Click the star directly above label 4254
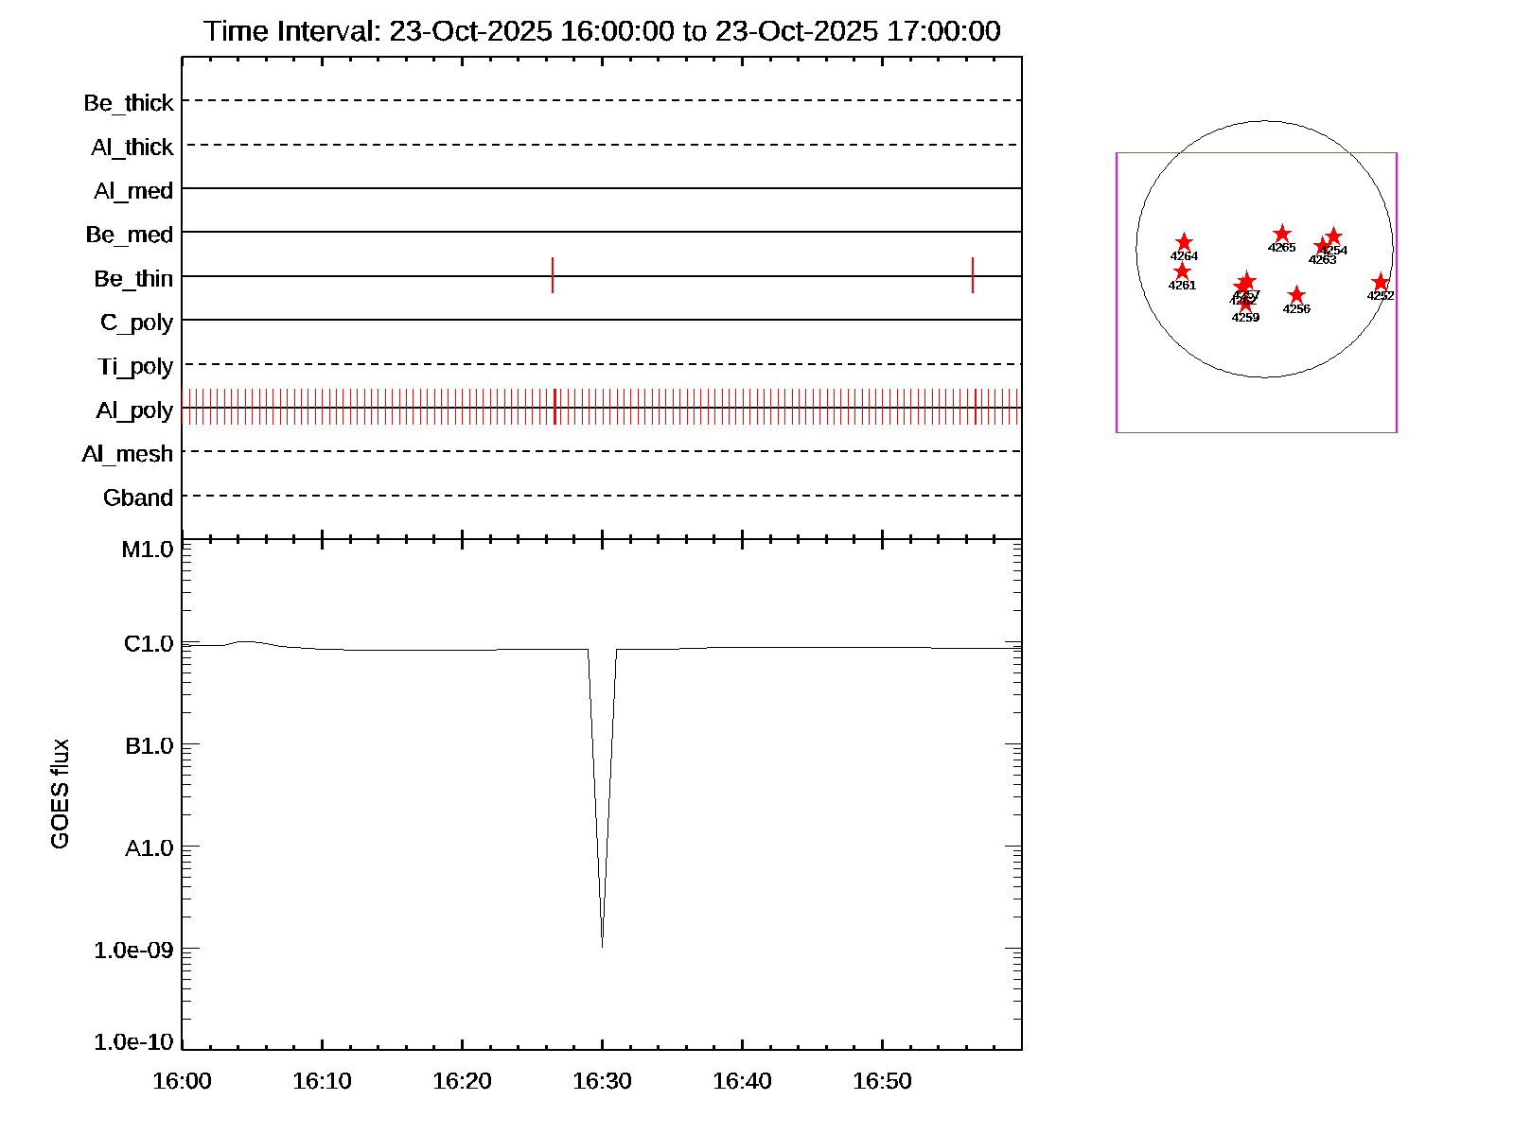This screenshot has width=1514, height=1135. tap(1333, 236)
